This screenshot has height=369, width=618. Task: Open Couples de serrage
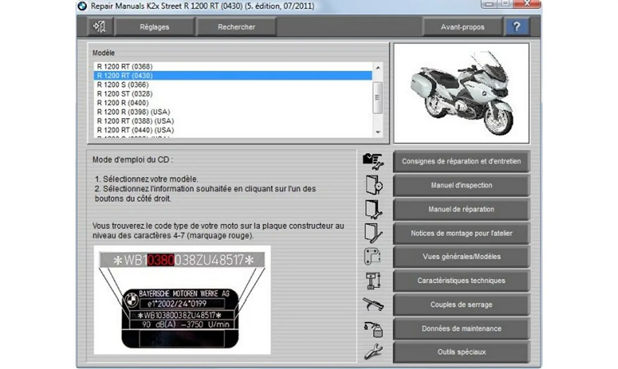pos(461,304)
